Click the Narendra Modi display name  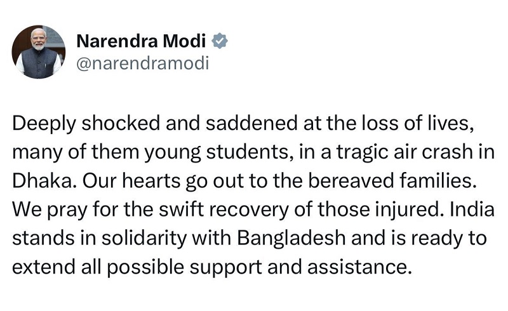pos(141,41)
